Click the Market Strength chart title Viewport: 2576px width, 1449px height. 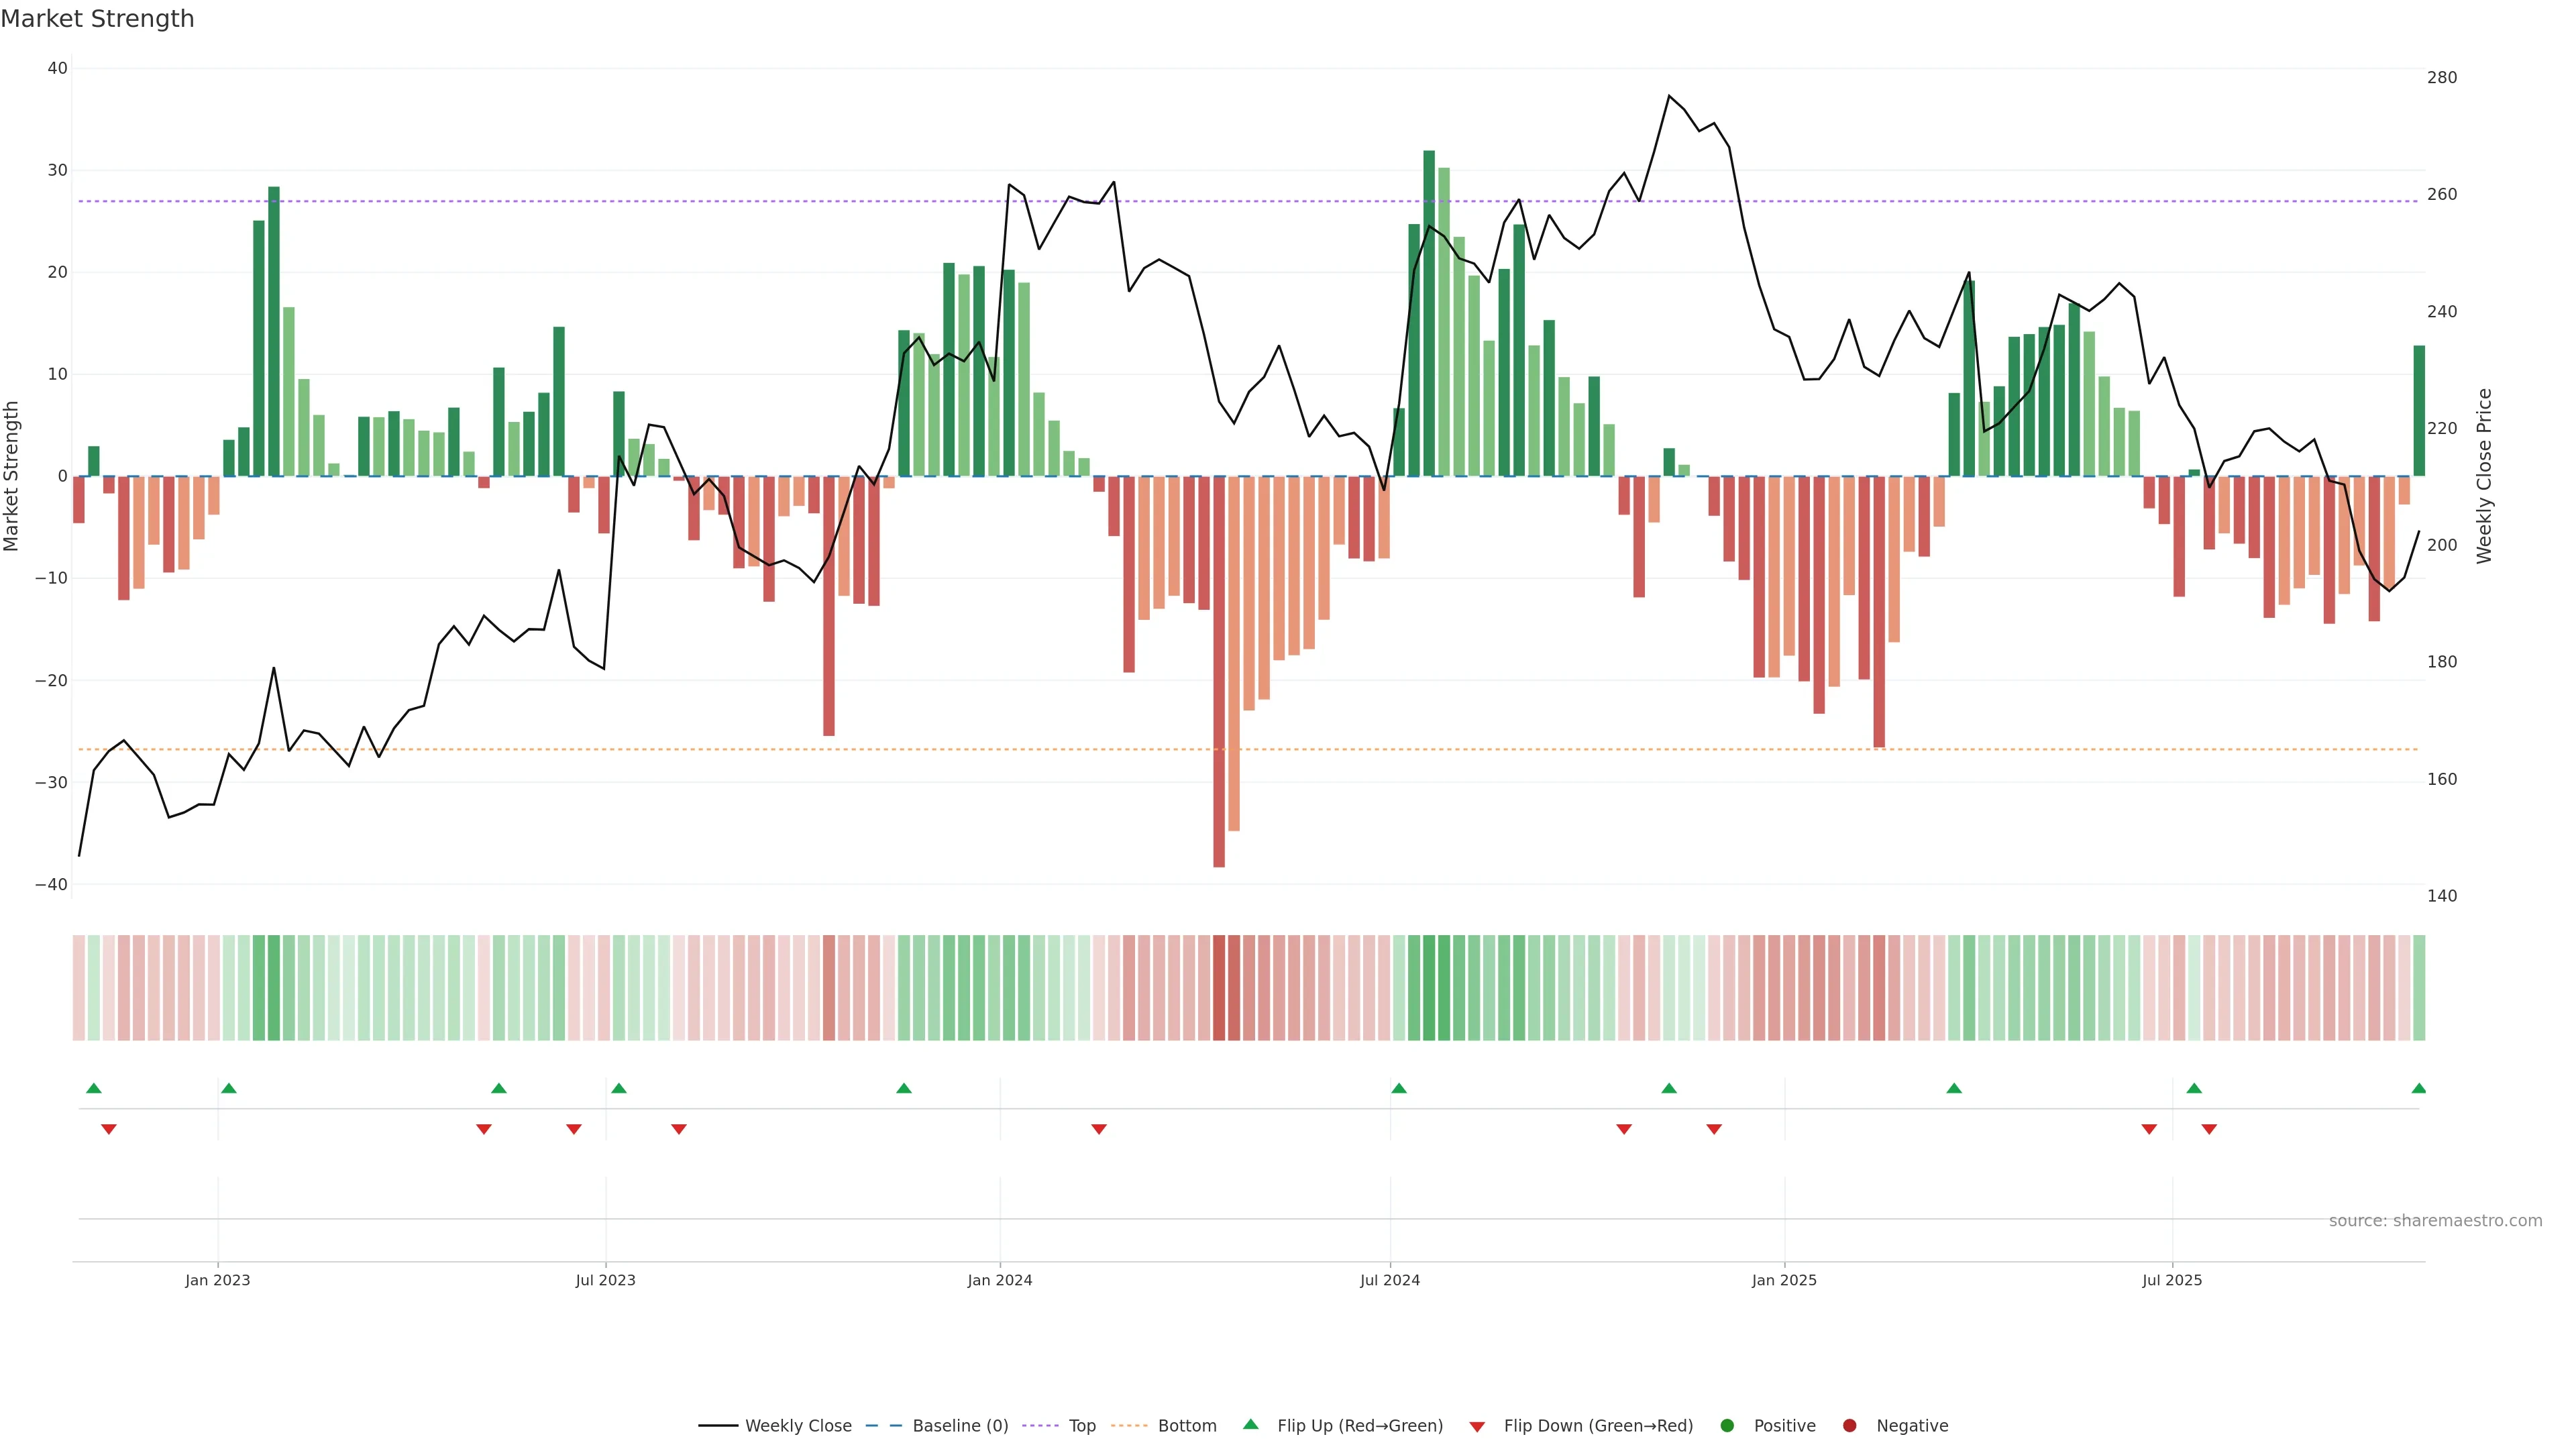[97, 19]
